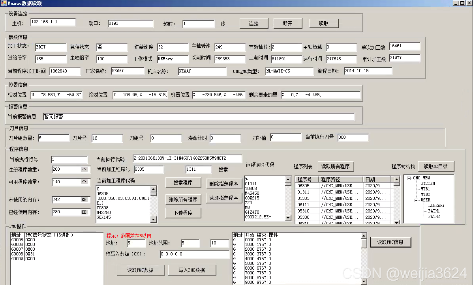Click 读取PMC信息 button
This screenshot has height=285, width=473.
[390, 242]
